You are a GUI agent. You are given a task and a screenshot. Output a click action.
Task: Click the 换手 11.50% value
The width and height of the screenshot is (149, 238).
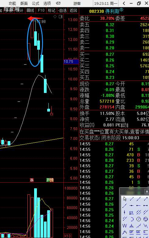[107, 113]
